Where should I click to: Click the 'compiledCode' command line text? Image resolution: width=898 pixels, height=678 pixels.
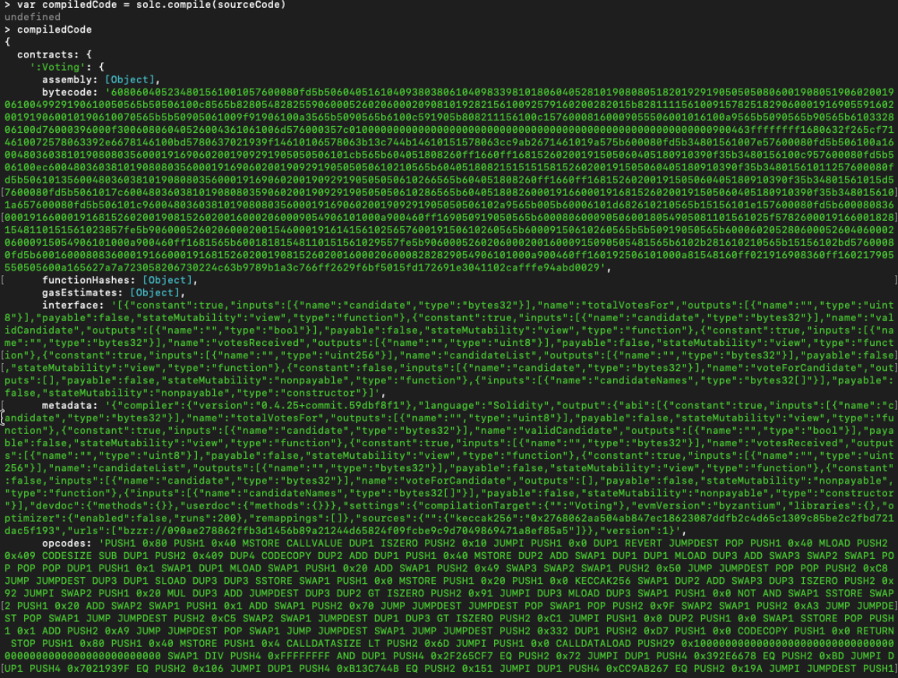54,30
